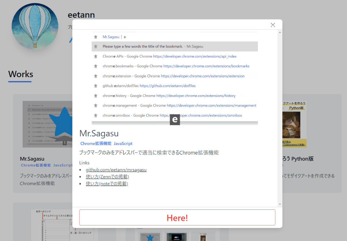Open the timeline list card thumbnail at bottom
The height and width of the screenshot is (241, 347).
pyautogui.click(x=52, y=225)
